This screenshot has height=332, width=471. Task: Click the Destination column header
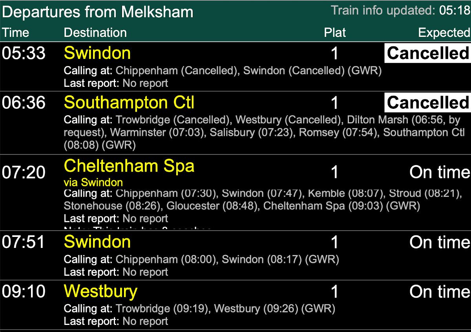(x=95, y=33)
